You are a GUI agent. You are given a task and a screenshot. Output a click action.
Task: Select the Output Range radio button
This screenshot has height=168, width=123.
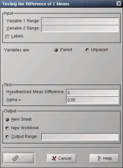(x=7, y=137)
